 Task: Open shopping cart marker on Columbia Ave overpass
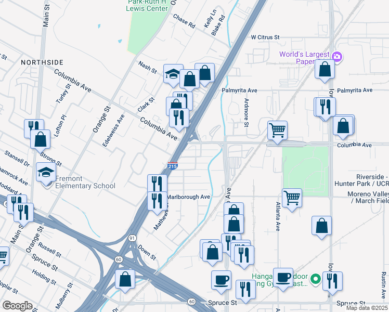tap(277, 131)
